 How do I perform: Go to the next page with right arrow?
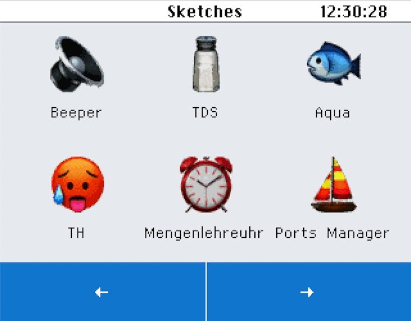(309, 292)
